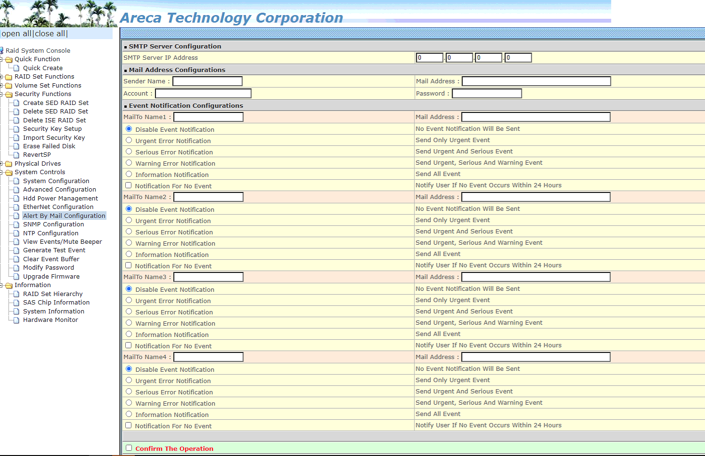Screen dimensions: 705x456
Task: Open View Events/Mute Beeper page
Action: pyautogui.click(x=63, y=242)
